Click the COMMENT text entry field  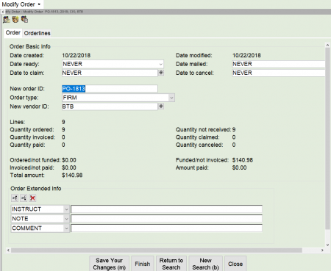point(166,228)
